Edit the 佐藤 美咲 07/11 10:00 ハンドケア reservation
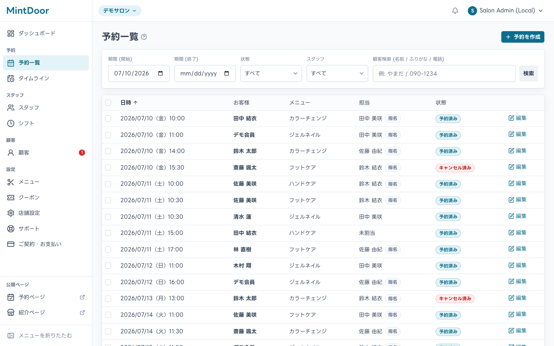Screen dimensions: 554x346 pos(517,183)
